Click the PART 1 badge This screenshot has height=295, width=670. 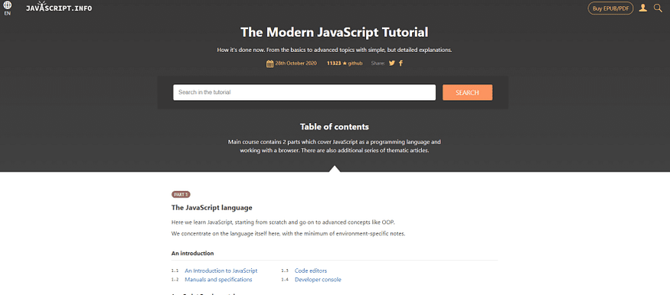click(181, 194)
